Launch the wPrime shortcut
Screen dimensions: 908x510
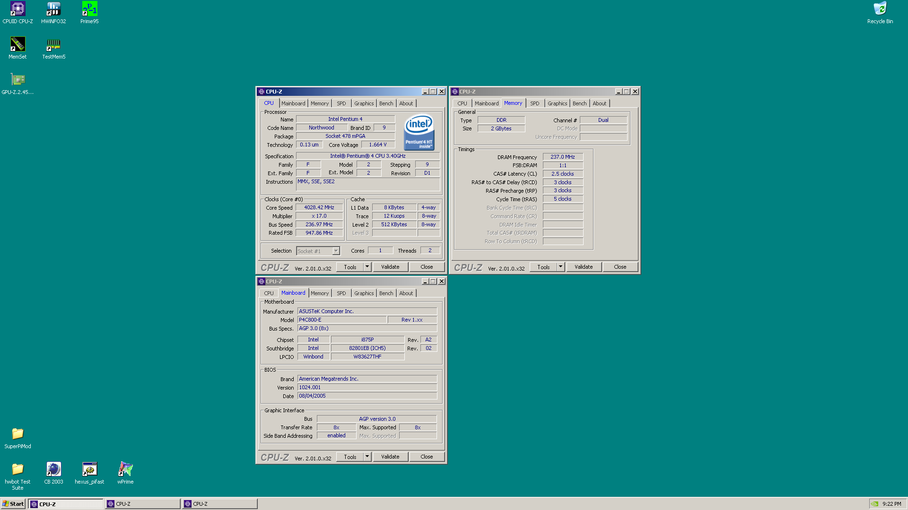(x=125, y=473)
